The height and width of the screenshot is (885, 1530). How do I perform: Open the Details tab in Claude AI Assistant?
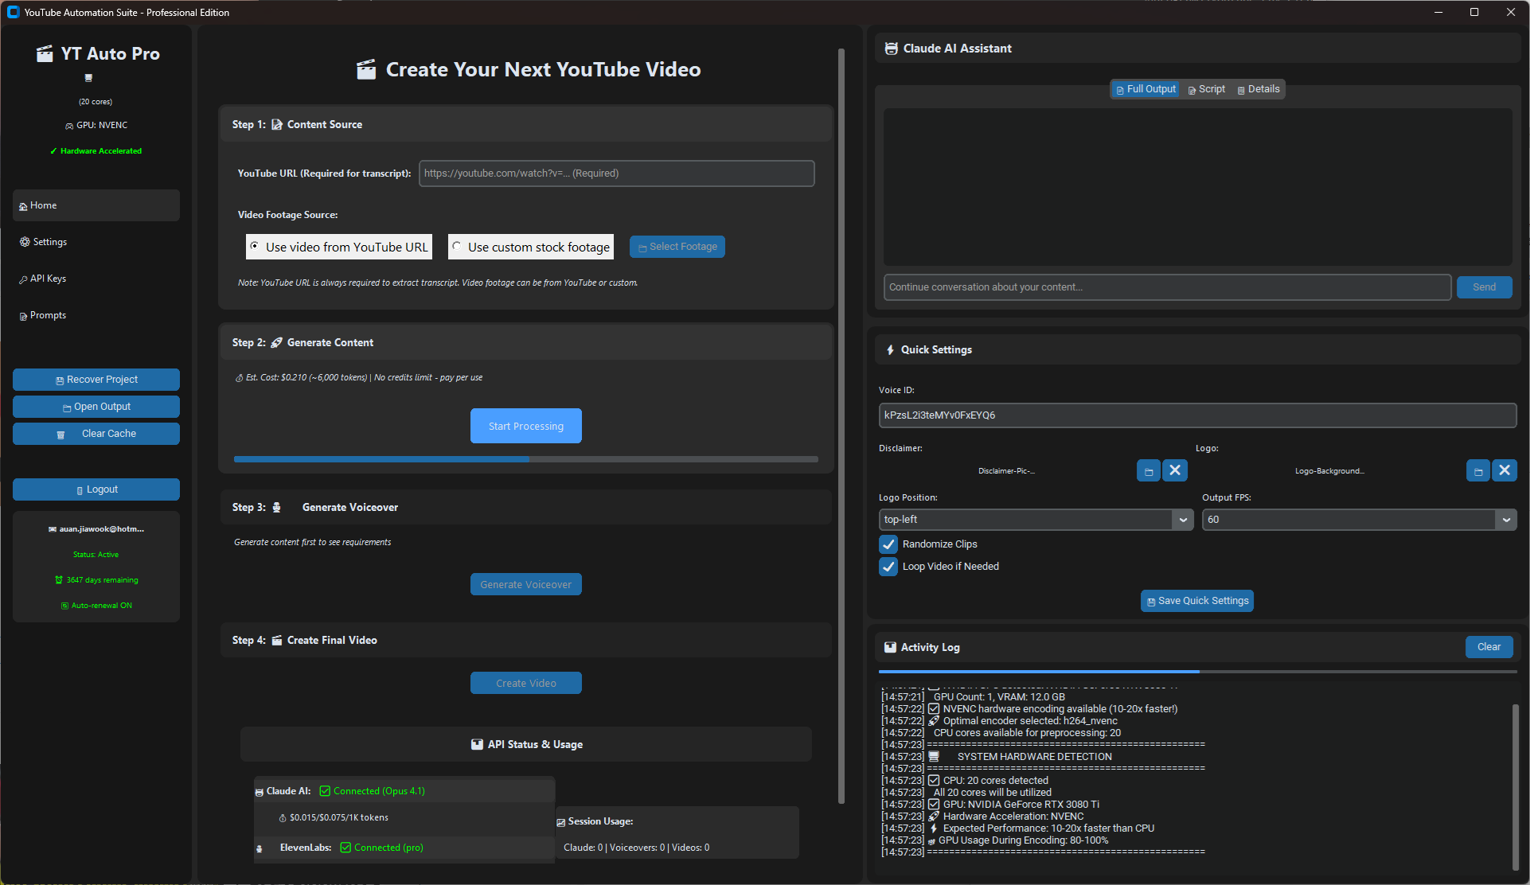(1258, 88)
